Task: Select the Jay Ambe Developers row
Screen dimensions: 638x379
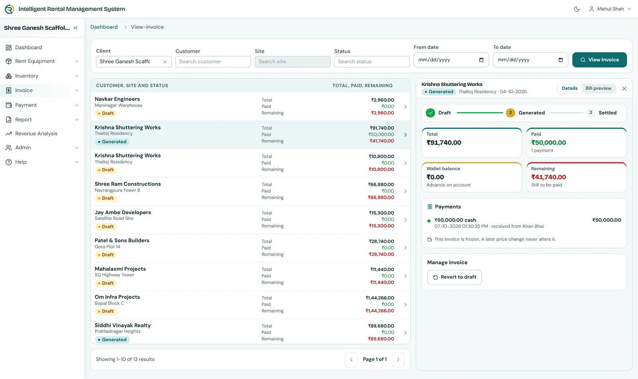Action: click(x=250, y=220)
